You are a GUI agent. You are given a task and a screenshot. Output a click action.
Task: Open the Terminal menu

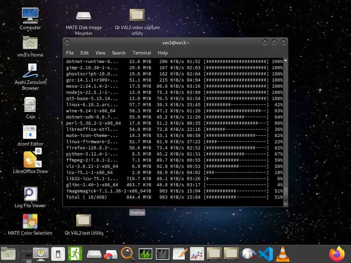pos(142,53)
